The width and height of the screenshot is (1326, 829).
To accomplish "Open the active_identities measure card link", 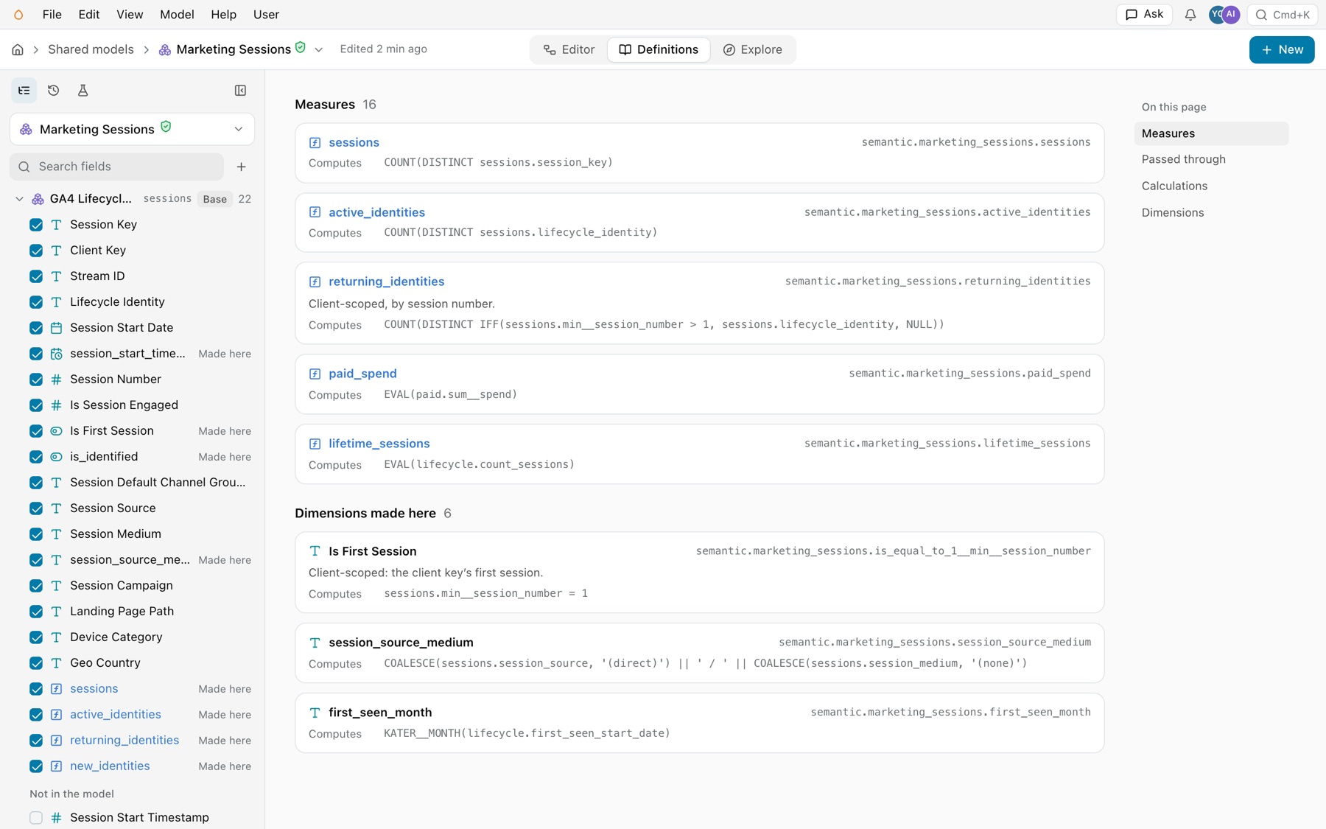I will pos(376,212).
